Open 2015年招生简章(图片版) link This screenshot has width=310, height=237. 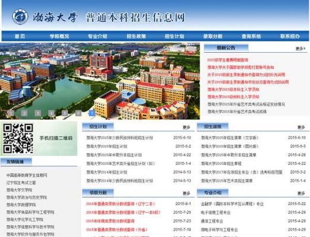pyautogui.click(x=230, y=146)
